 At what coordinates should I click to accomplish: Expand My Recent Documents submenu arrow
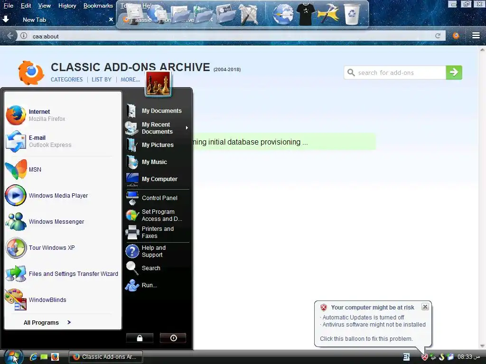pyautogui.click(x=187, y=128)
